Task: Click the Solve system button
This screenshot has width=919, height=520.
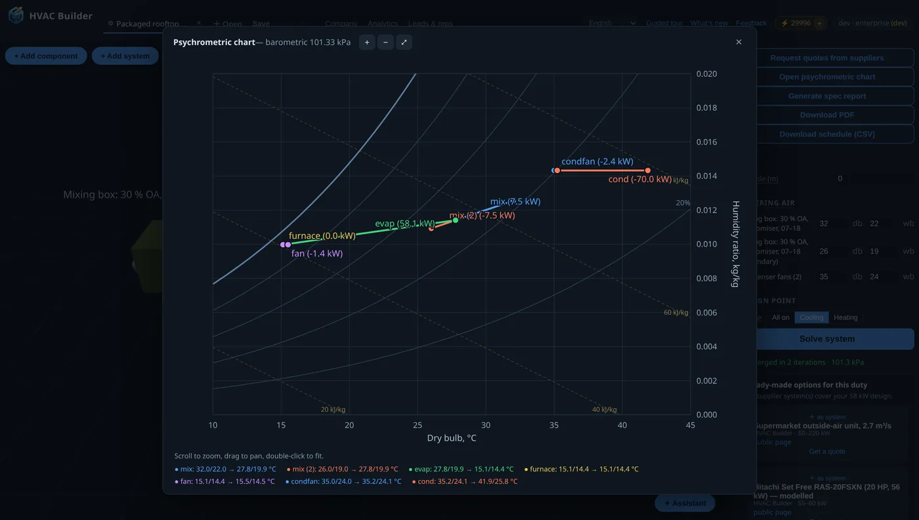Action: [827, 339]
